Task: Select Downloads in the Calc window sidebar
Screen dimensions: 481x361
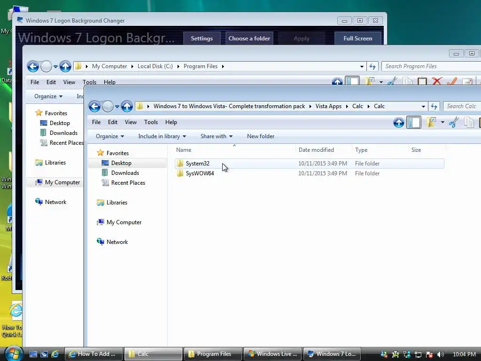Action: click(x=125, y=173)
